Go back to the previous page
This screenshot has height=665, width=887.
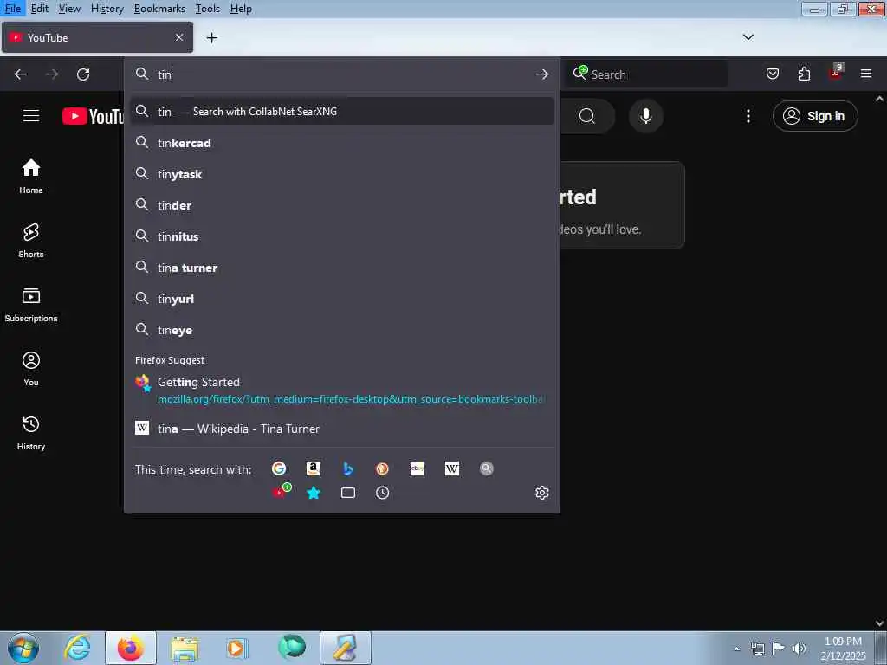(21, 74)
